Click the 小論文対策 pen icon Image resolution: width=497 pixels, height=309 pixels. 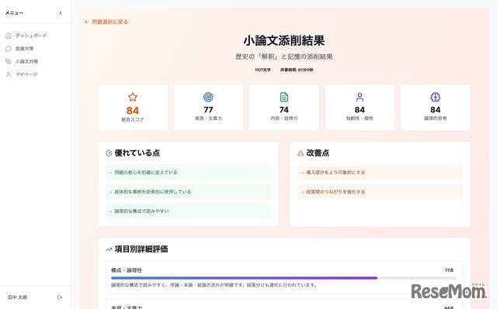point(9,62)
